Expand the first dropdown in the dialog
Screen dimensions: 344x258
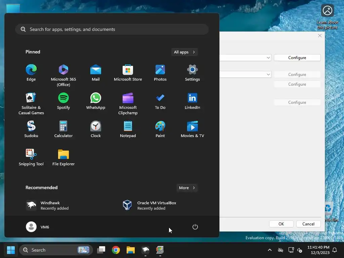(268, 58)
